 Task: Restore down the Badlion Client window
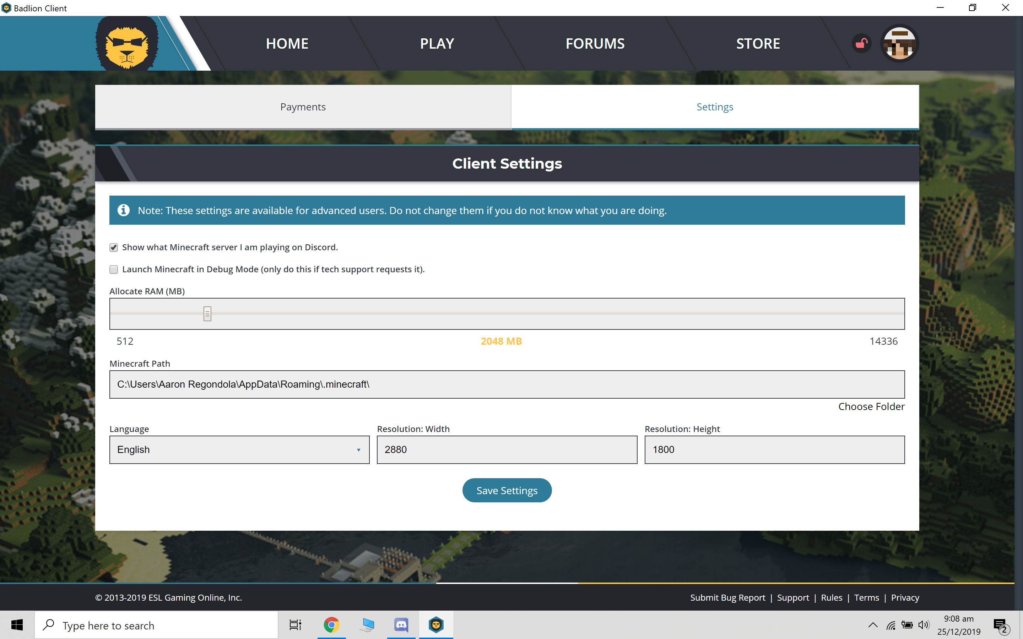972,8
